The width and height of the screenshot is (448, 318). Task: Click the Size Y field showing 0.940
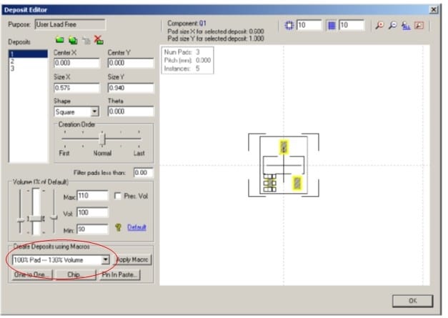click(131, 87)
